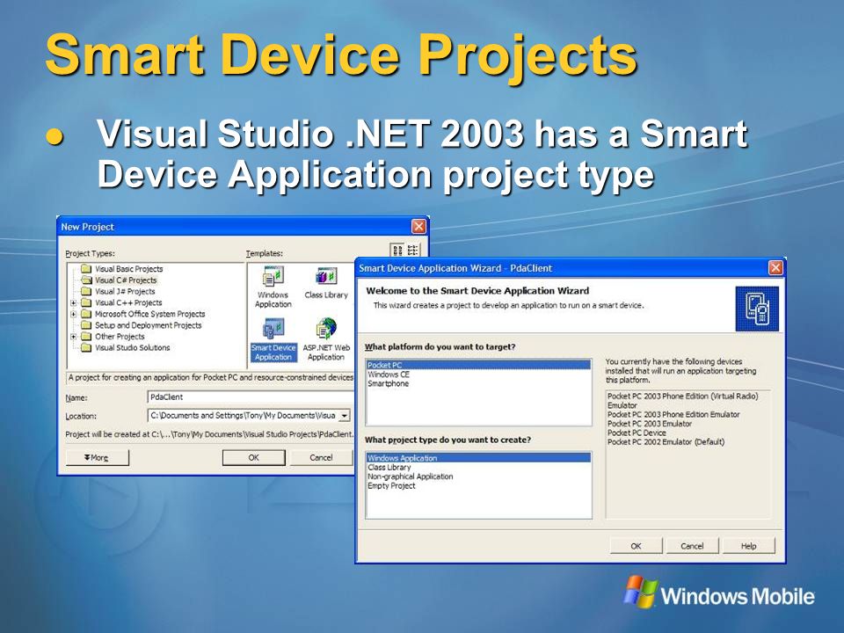This screenshot has width=844, height=633.
Task: Pick the ASP.NET Web Application template
Action: (x=326, y=339)
